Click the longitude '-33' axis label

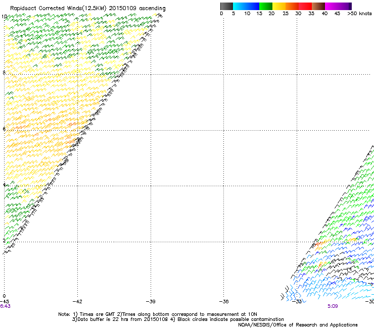pos(297,302)
